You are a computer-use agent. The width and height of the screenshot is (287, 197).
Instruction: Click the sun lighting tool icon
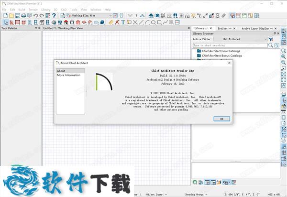pos(193,16)
